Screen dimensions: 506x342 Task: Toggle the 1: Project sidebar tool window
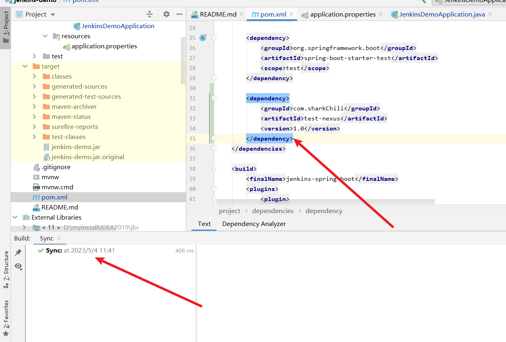click(x=6, y=28)
